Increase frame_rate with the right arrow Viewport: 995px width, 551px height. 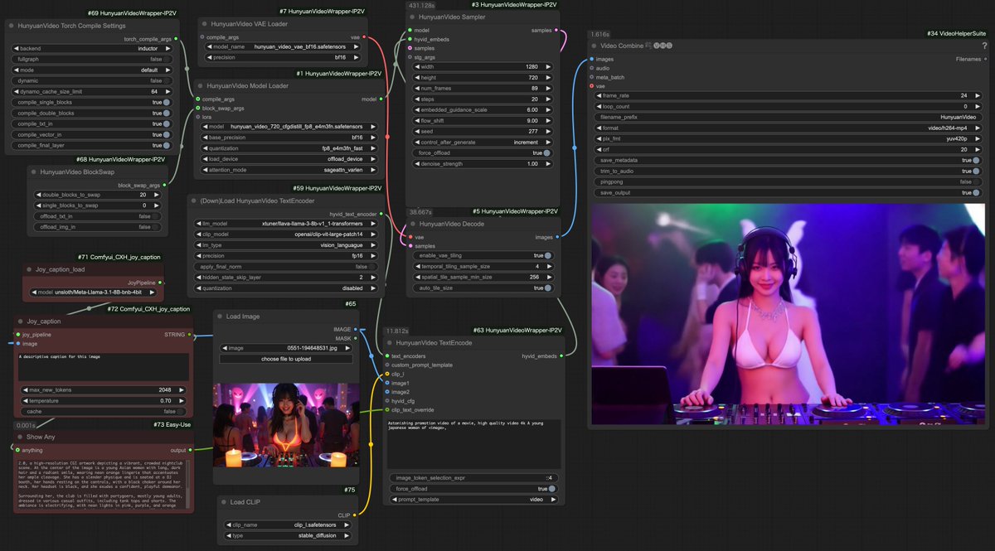[x=979, y=95]
